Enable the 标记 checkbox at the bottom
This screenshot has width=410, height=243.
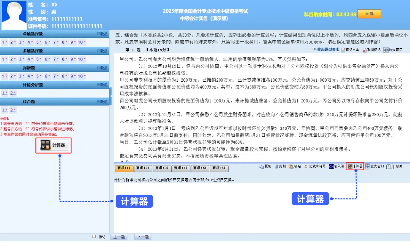[94, 237]
